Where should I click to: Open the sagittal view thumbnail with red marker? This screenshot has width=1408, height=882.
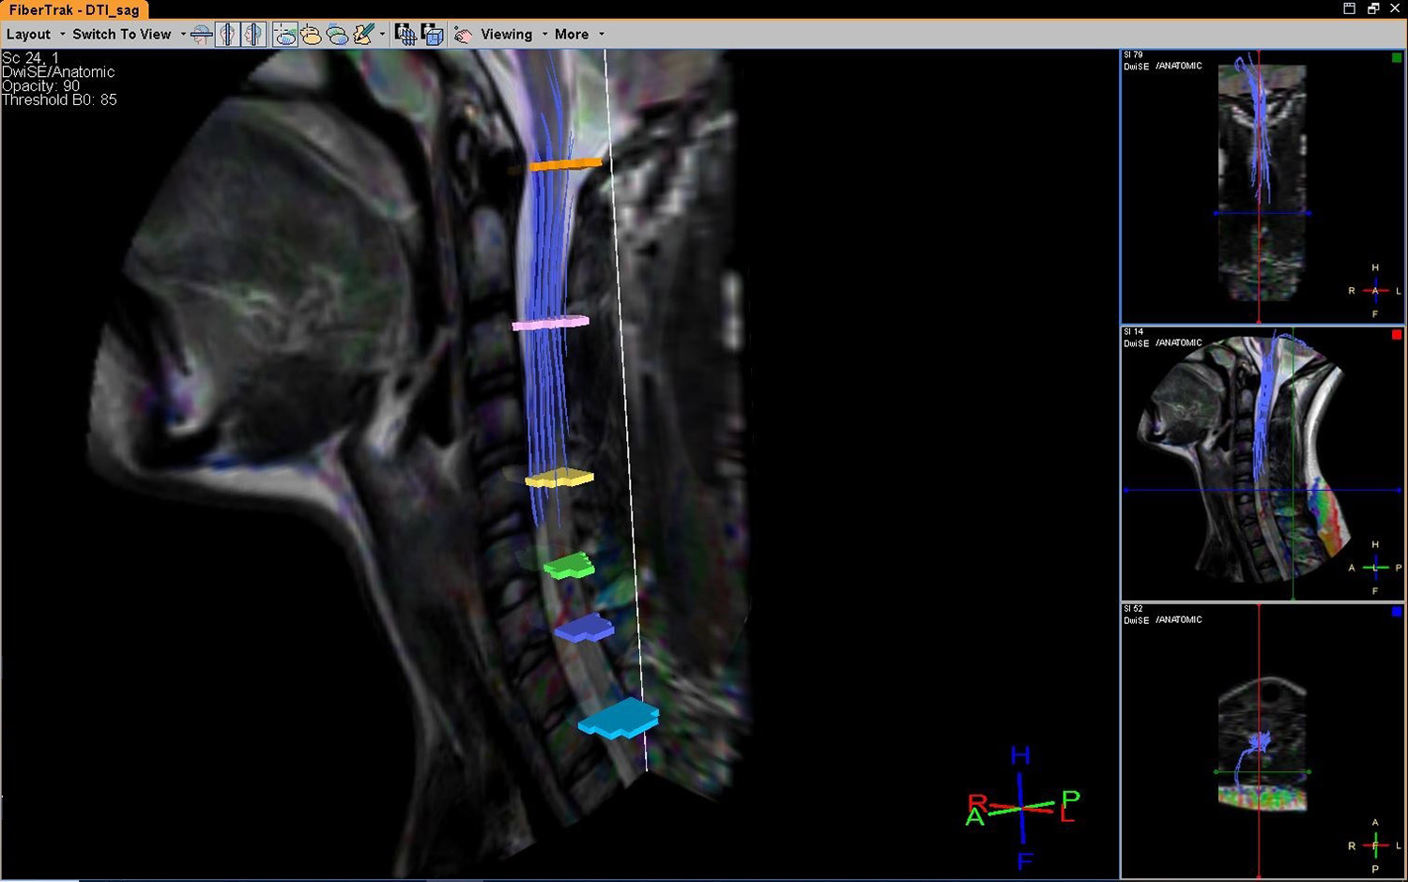(1263, 464)
